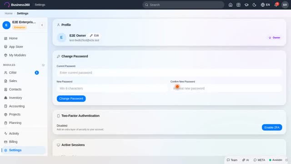This screenshot has height=164, width=291.
Task: Open App Store in the sidebar
Action: [x=23, y=46]
